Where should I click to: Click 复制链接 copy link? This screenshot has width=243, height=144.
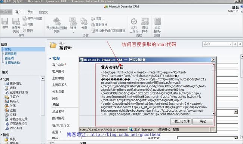click(99, 25)
